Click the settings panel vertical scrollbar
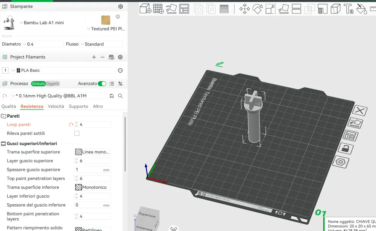The width and height of the screenshot is (376, 231). point(125,144)
